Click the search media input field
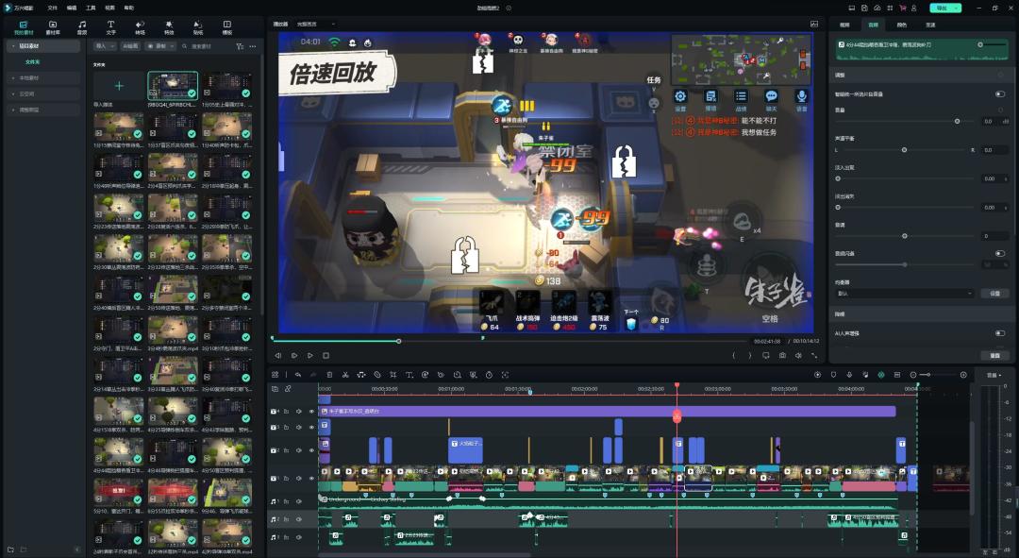This screenshot has width=1019, height=558. (205, 46)
